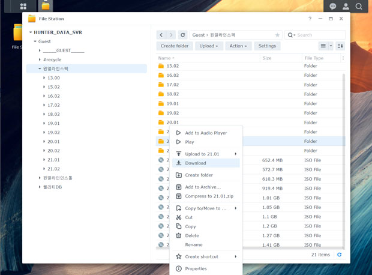The width and height of the screenshot is (372, 275).
Task: Open Upload to 21.01 submenu
Action: (206, 154)
